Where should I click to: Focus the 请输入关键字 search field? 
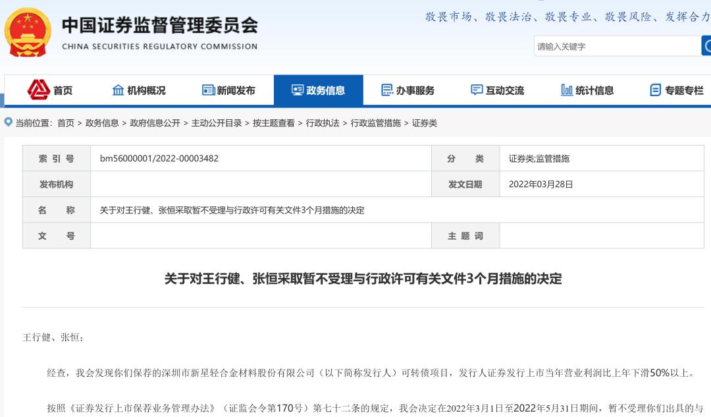(617, 46)
